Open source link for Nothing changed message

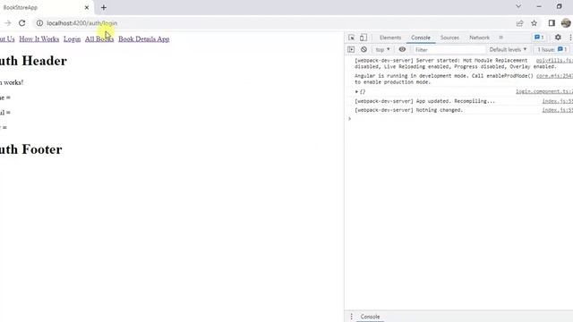pos(557,110)
